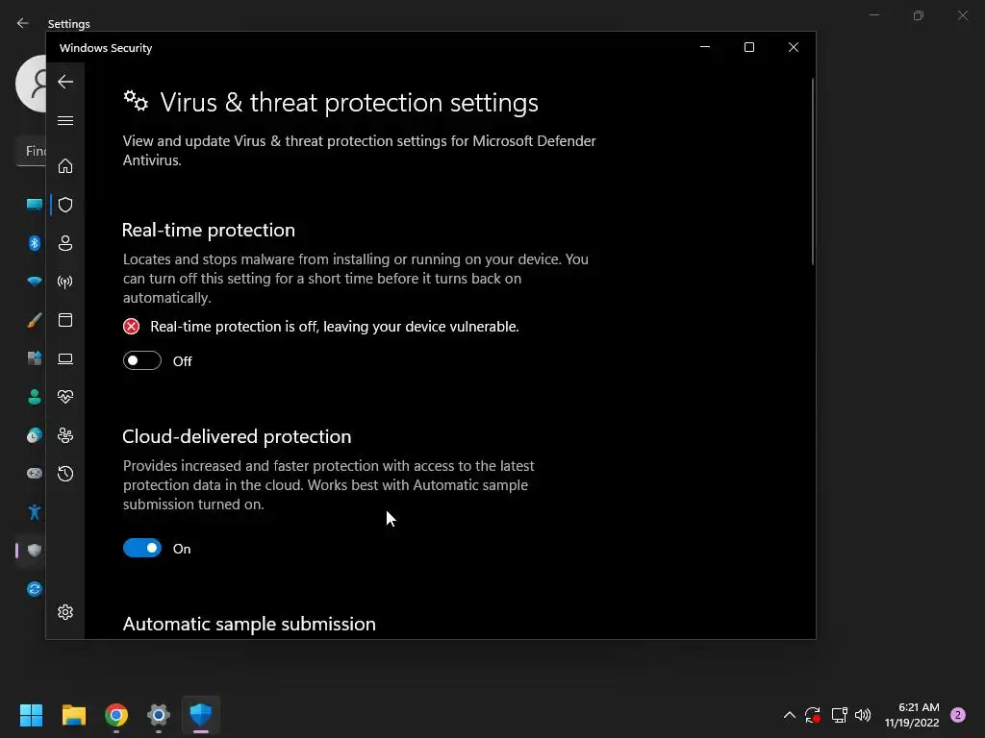The height and width of the screenshot is (738, 985).
Task: Turn off Cloud-delivered protection toggle
Action: click(x=142, y=549)
